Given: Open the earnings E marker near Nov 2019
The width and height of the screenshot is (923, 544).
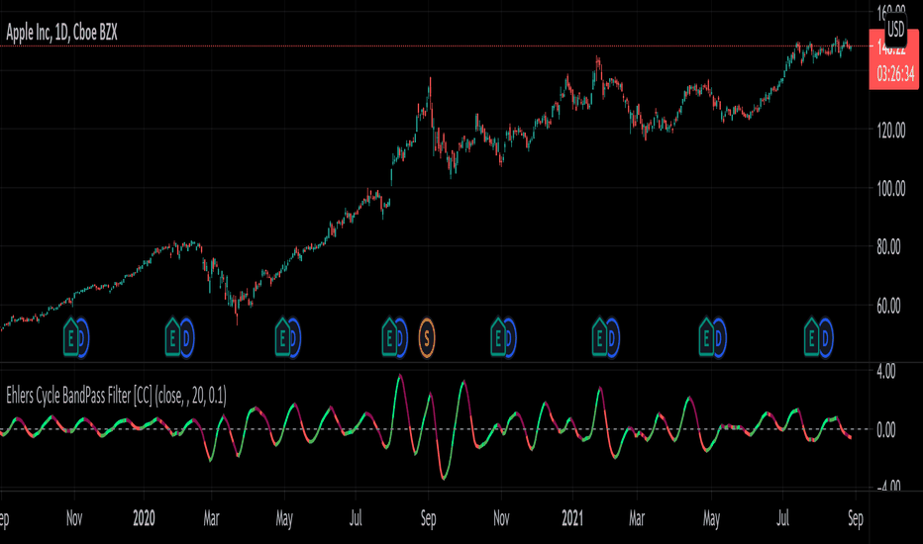Looking at the screenshot, I should click(x=70, y=337).
